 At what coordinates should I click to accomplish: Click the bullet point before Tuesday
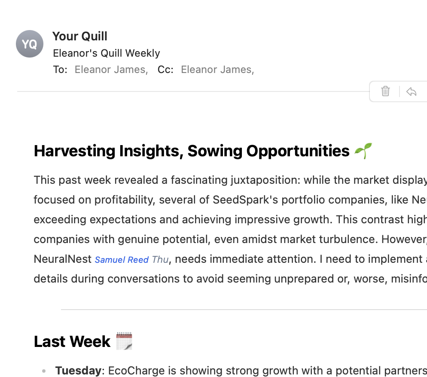click(x=44, y=371)
